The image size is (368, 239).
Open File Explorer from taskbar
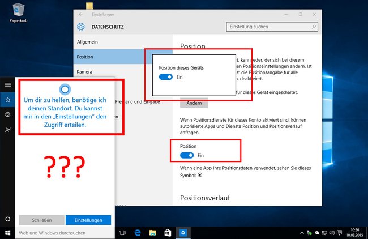pyautogui.click(x=152, y=233)
